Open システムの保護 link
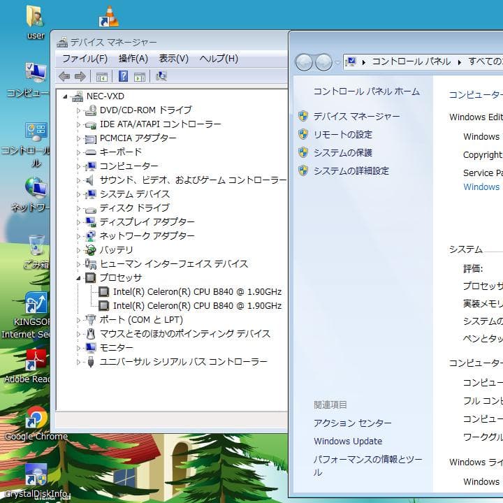This screenshot has height=503, width=503. click(343, 153)
